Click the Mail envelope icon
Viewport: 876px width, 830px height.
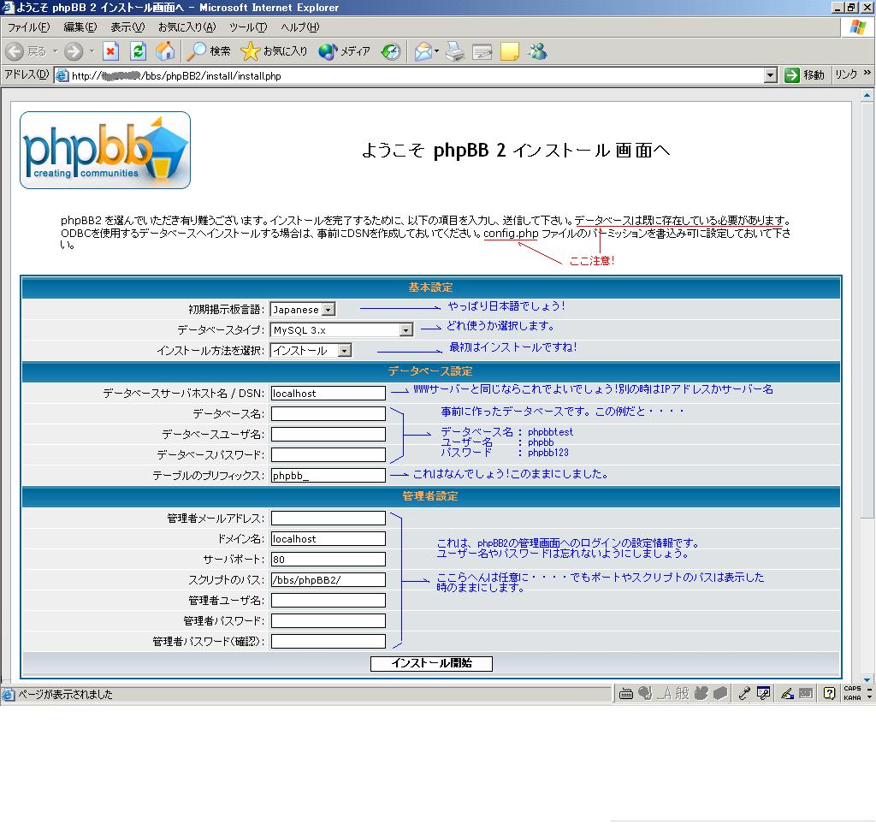pos(423,52)
